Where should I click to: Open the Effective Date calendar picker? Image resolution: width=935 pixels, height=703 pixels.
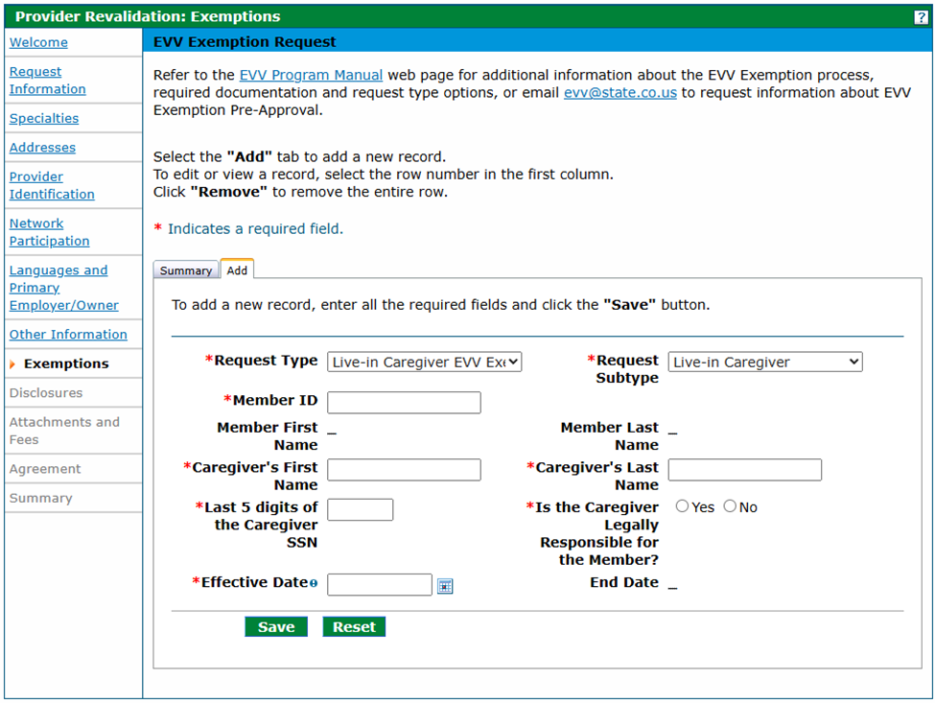(x=445, y=586)
